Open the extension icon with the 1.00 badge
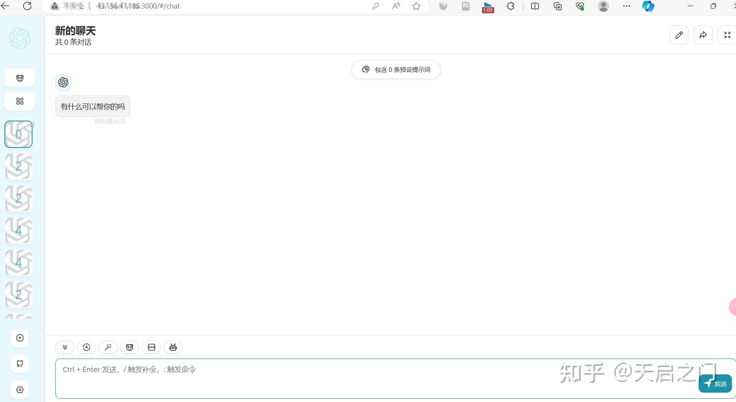 coord(488,7)
